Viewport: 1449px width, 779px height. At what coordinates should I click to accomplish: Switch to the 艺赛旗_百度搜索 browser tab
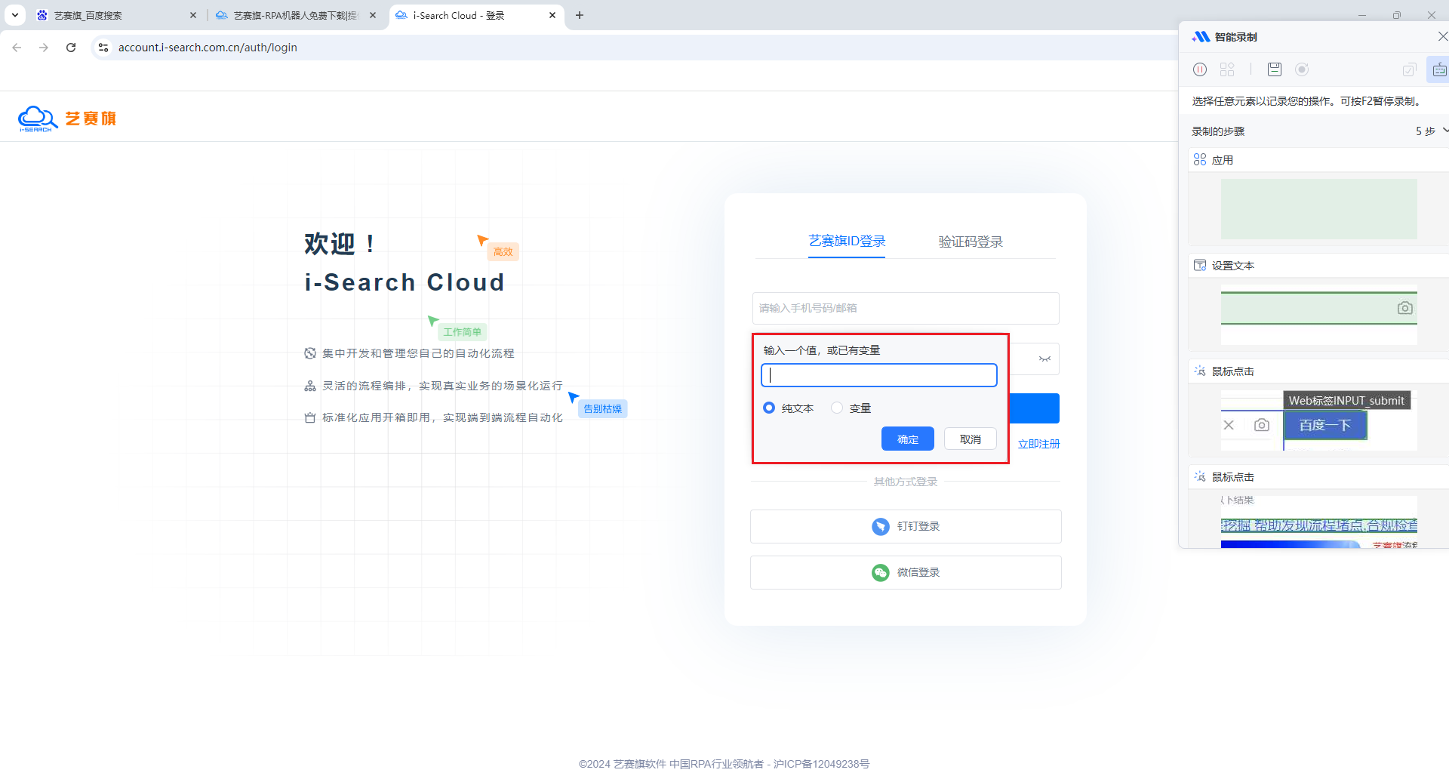(x=113, y=15)
